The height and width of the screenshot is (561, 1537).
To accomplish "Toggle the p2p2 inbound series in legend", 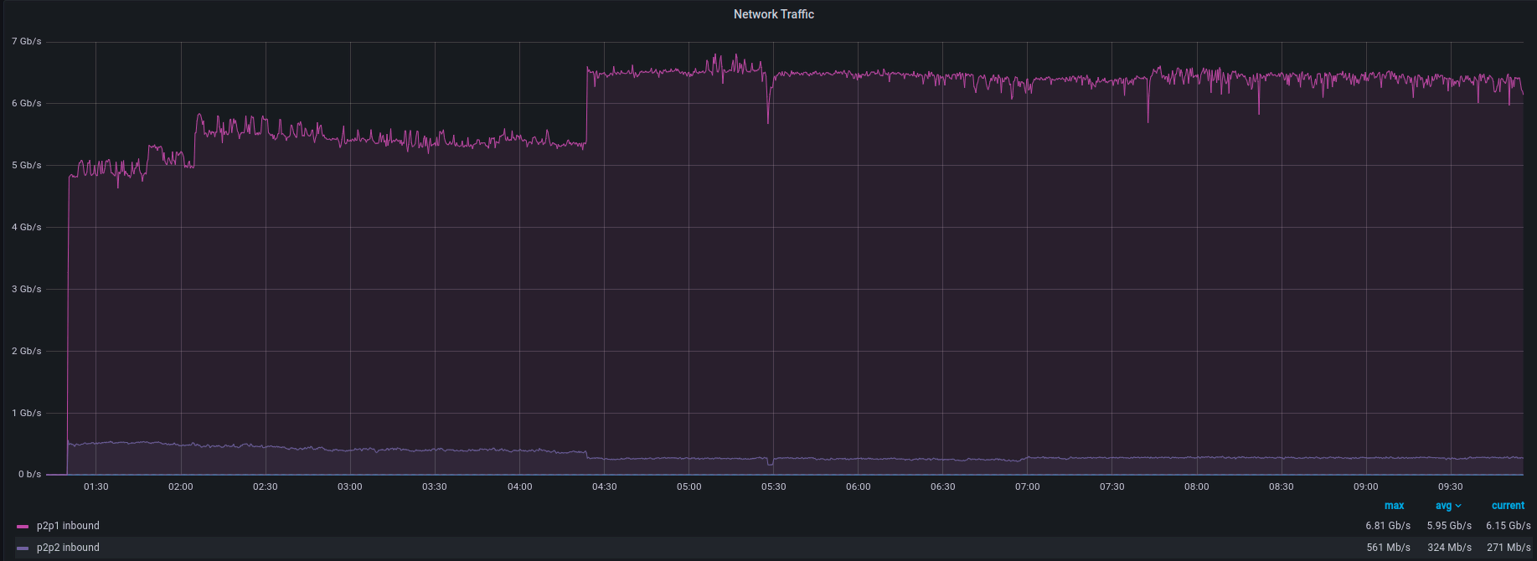I will pos(68,548).
